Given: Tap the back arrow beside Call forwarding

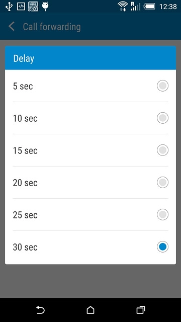Looking at the screenshot, I should 12,27.
